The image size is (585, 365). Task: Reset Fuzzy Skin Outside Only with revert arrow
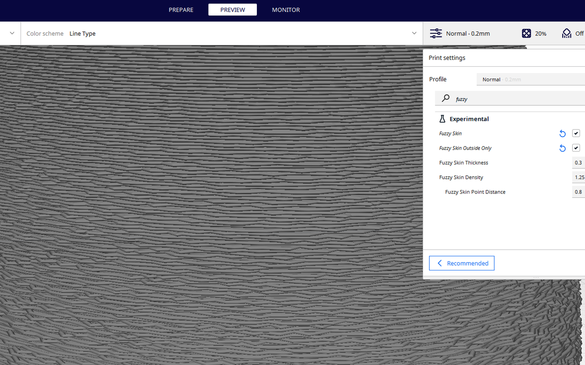[x=562, y=148]
